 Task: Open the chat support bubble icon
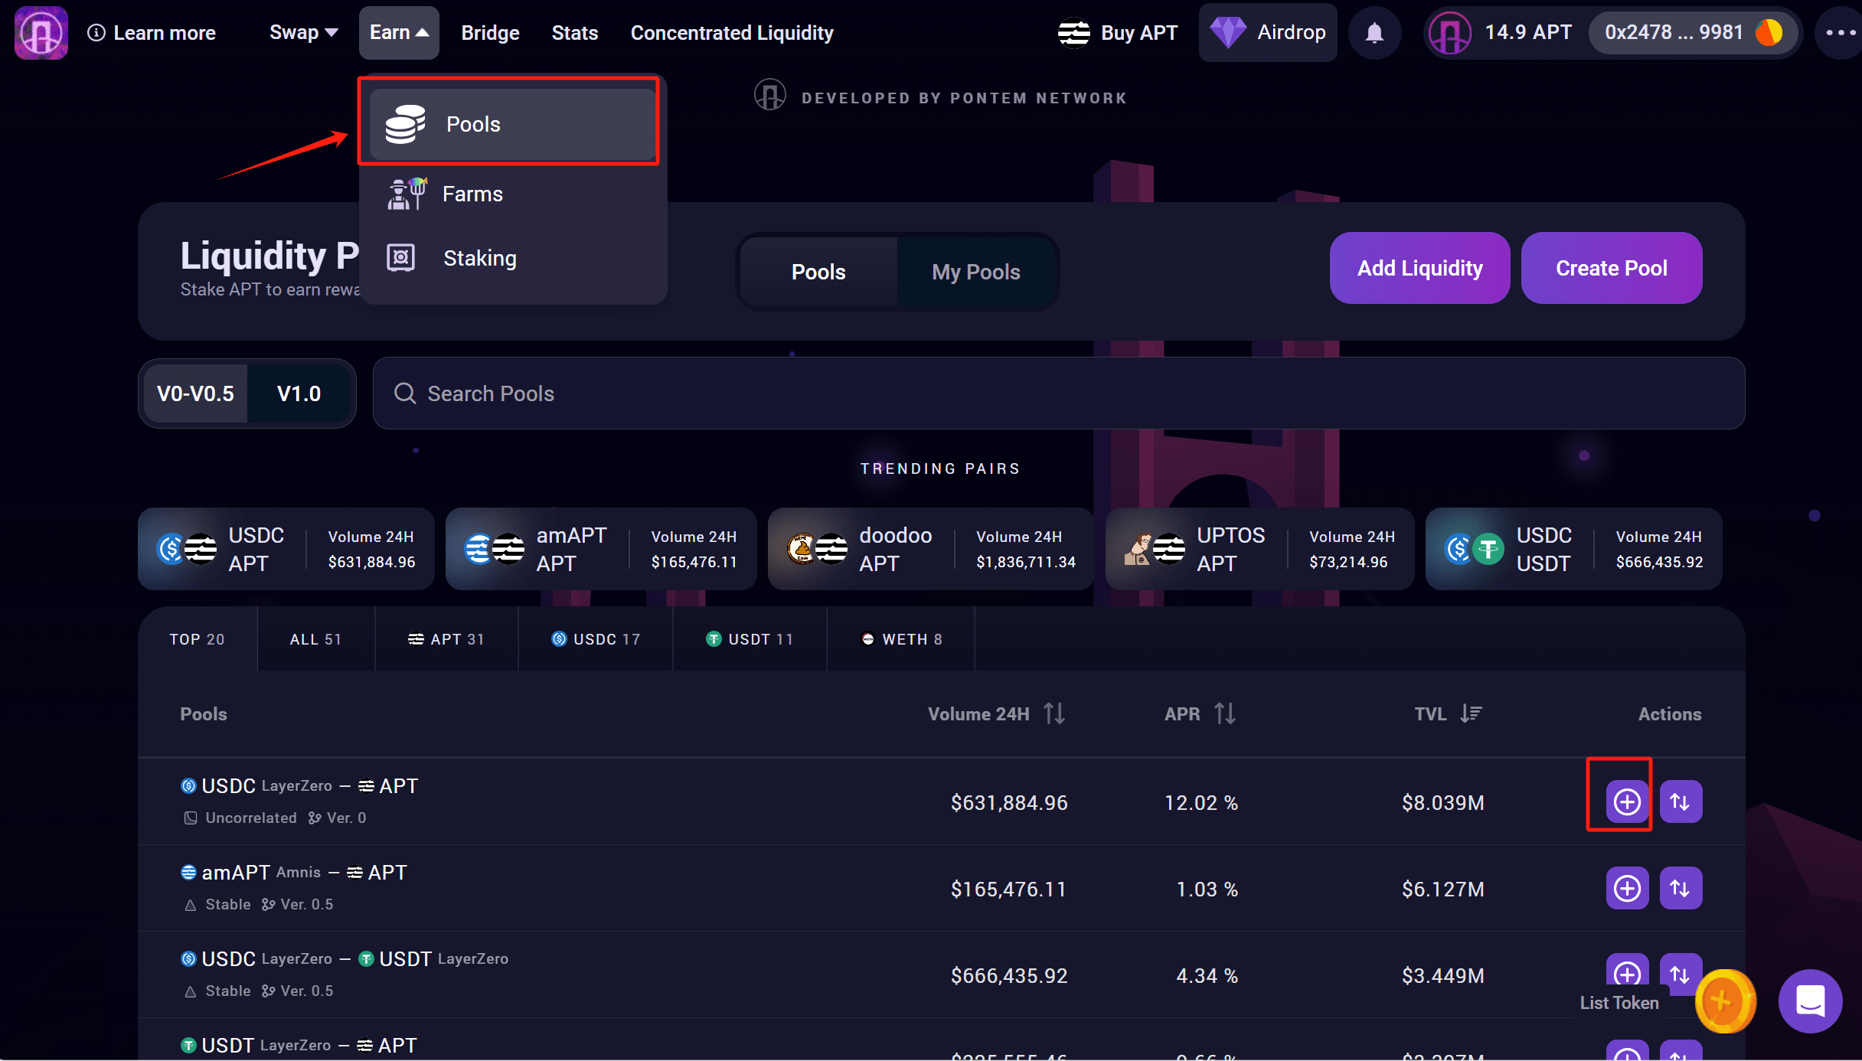coord(1810,1001)
